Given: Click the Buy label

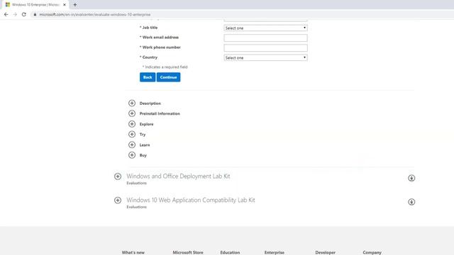Looking at the screenshot, I should coord(143,155).
